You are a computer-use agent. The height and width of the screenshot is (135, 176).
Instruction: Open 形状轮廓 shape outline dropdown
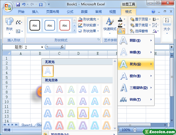point(89,25)
